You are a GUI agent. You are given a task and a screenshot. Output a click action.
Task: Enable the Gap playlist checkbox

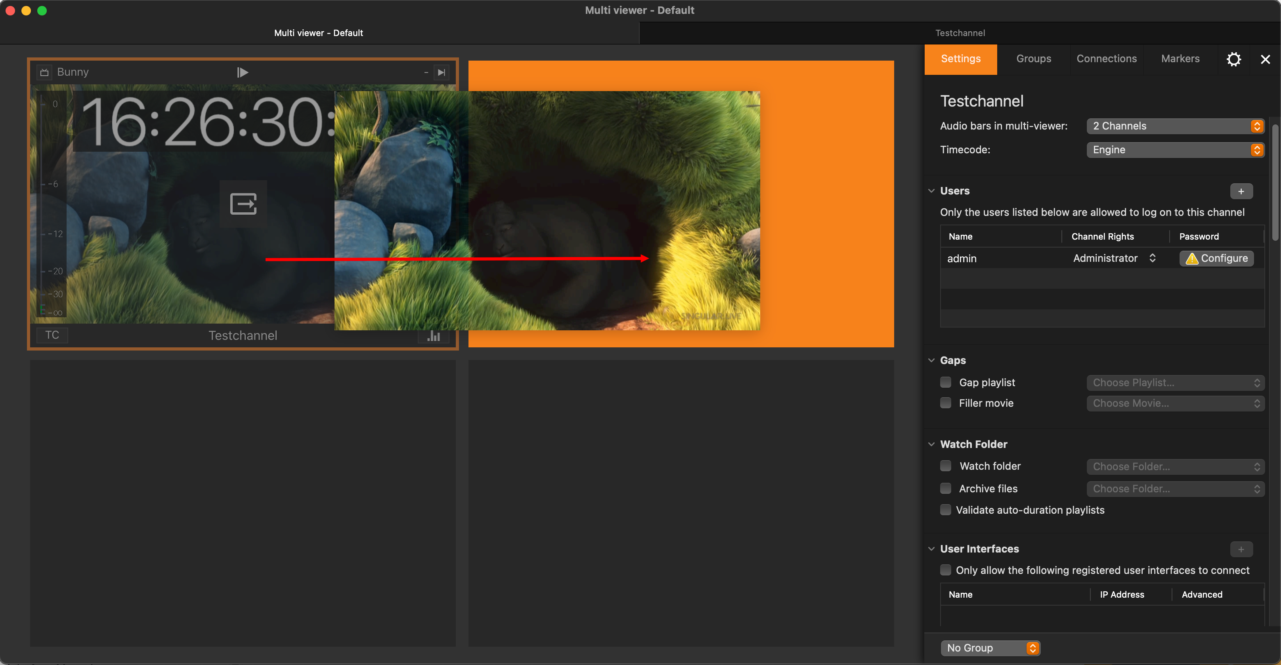click(x=945, y=382)
